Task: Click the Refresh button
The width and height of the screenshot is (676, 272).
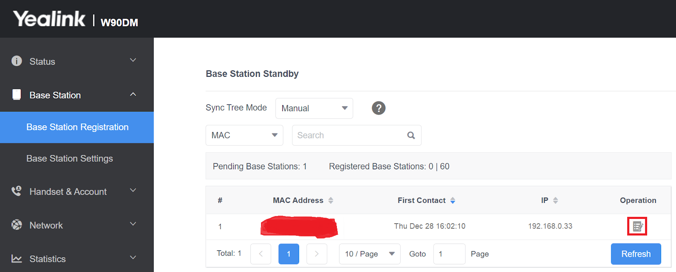Action: point(636,254)
